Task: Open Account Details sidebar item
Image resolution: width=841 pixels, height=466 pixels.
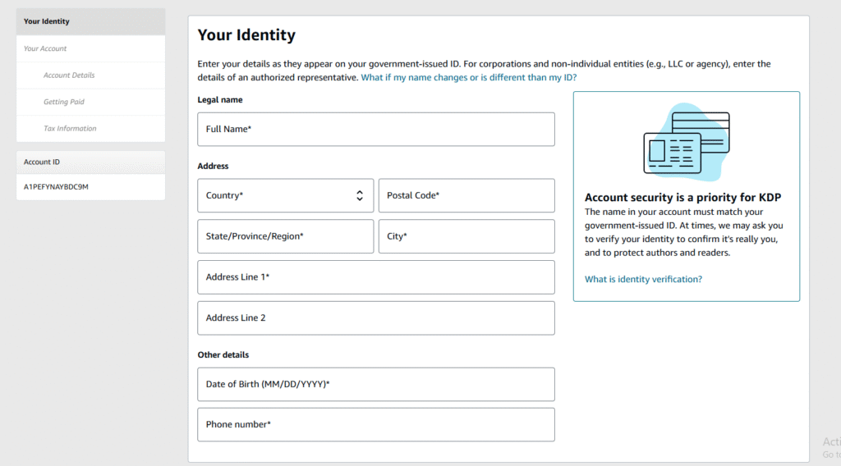Action: pyautogui.click(x=90, y=75)
